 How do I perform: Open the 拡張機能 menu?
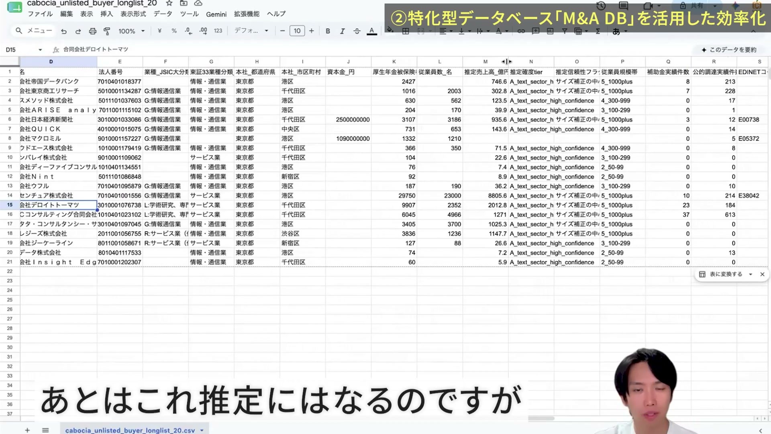click(x=247, y=14)
